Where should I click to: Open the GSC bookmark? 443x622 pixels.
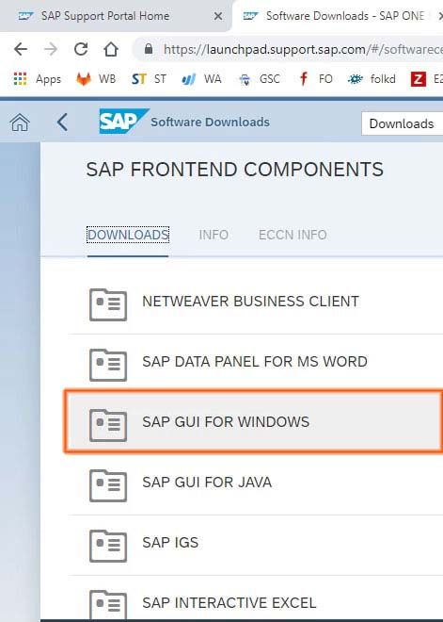click(260, 79)
